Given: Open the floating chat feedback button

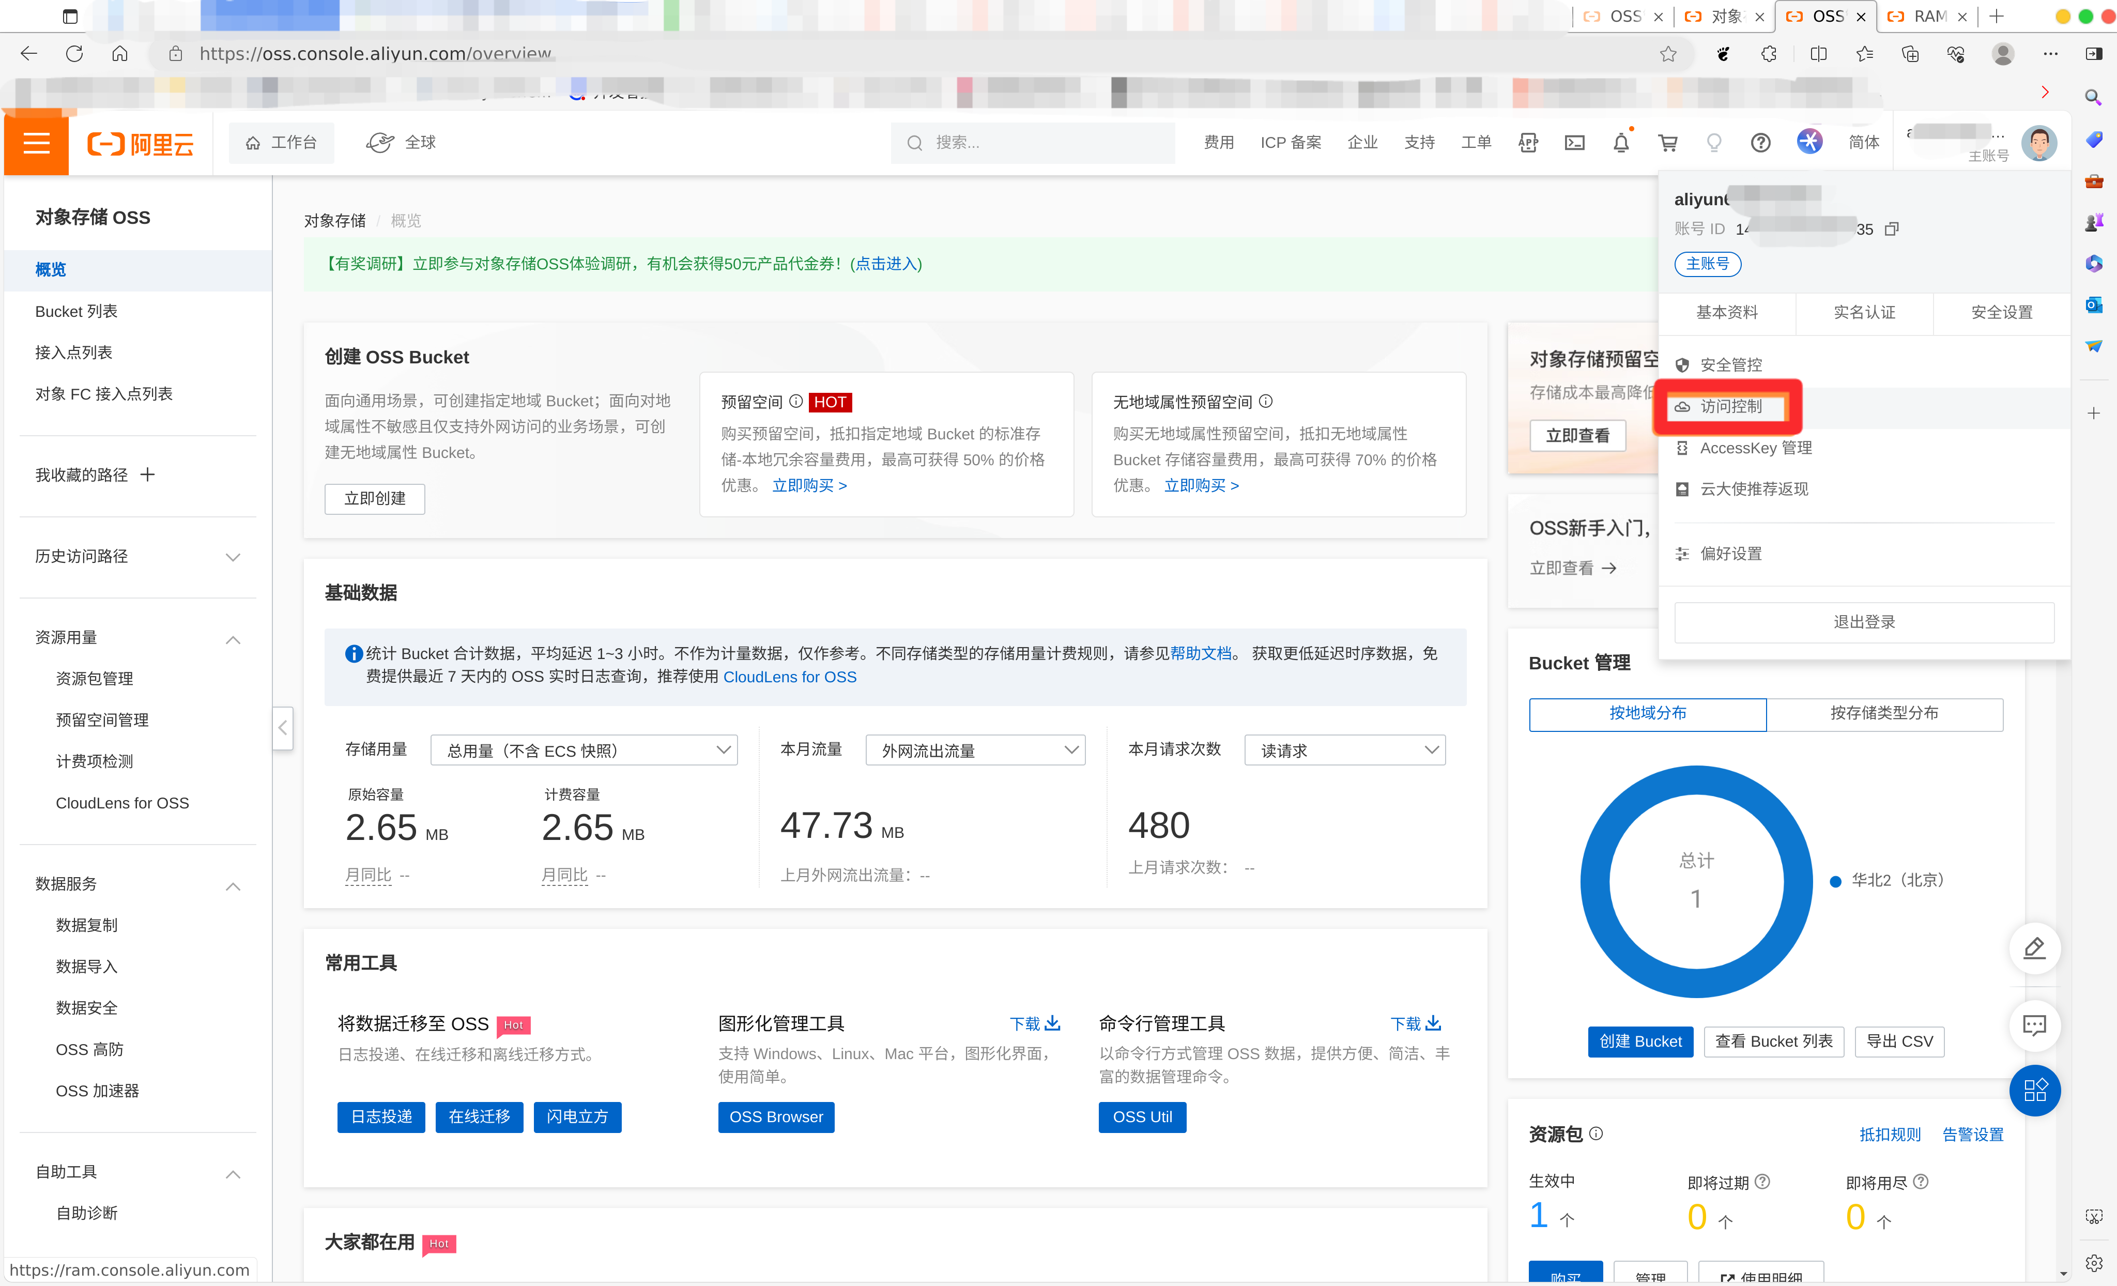Looking at the screenshot, I should [x=2034, y=1025].
